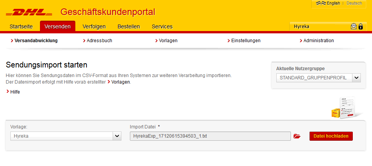The image size is (372, 166).
Task: Click the Sendungsimport starten heading
Action: 46,65
